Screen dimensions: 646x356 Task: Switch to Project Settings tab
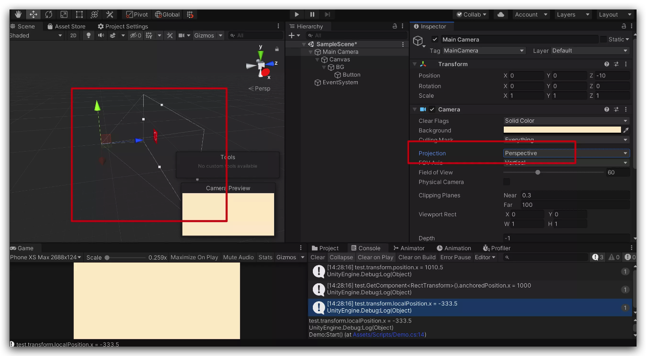click(122, 26)
